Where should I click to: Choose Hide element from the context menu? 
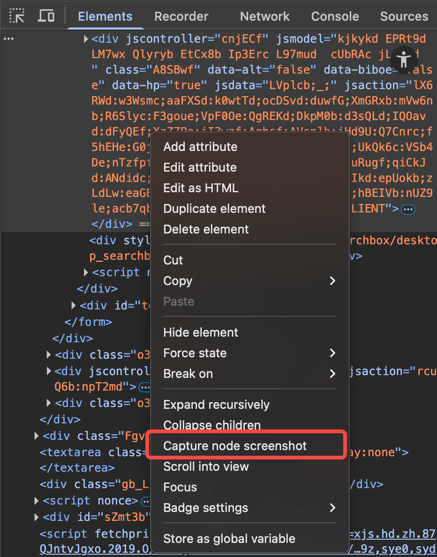[x=200, y=332]
